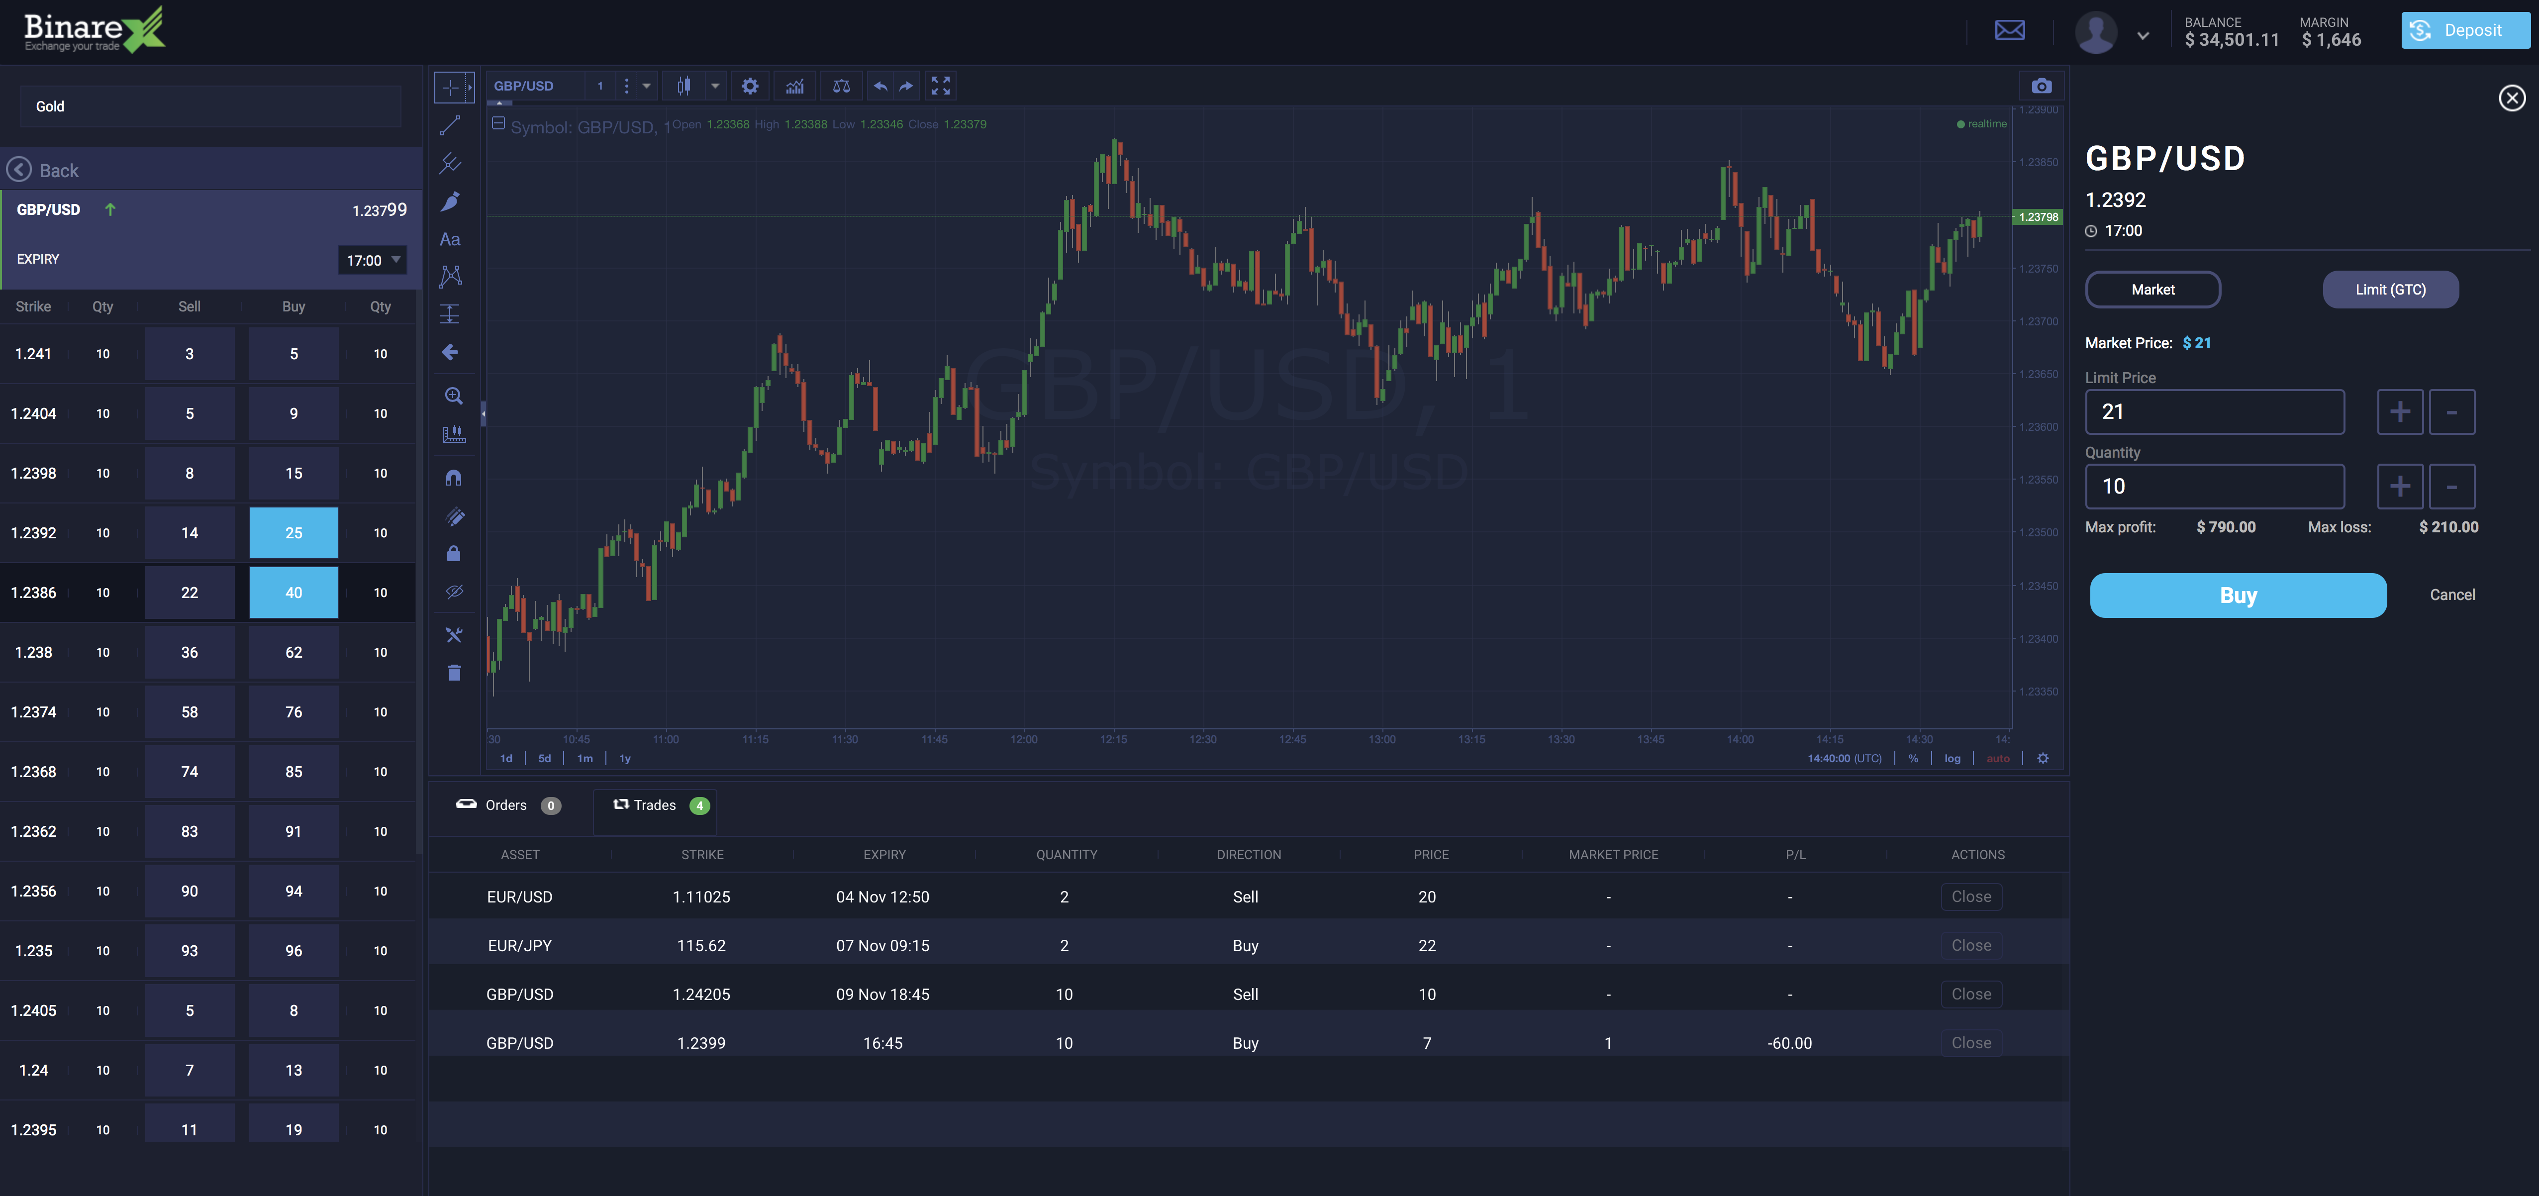Expand the user account menu chevron
The width and height of the screenshot is (2539, 1196).
click(x=2143, y=35)
